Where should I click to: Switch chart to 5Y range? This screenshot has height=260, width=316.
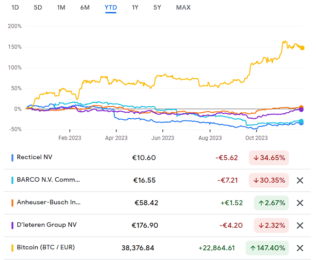(x=157, y=8)
